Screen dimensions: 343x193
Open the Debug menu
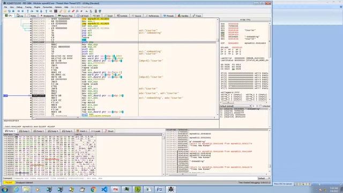click(19, 7)
